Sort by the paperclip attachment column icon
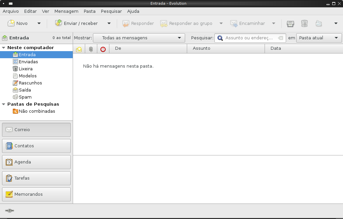 91,48
